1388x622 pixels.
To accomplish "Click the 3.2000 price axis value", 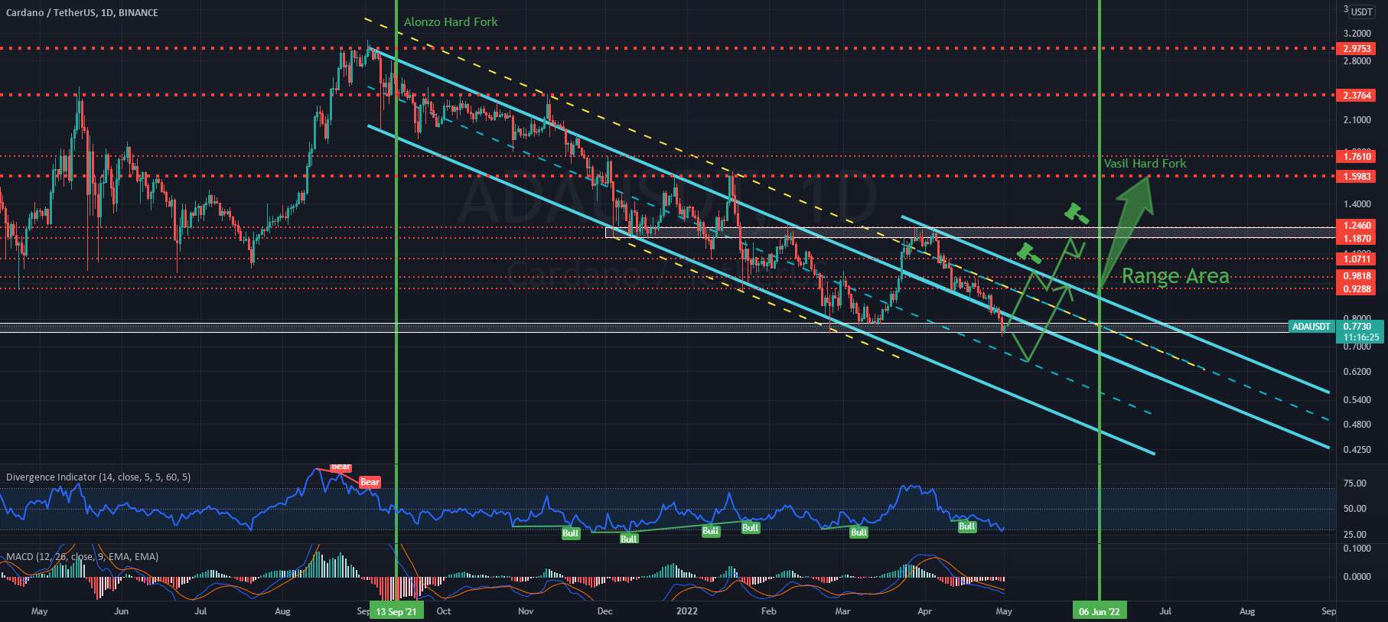I will (x=1357, y=34).
